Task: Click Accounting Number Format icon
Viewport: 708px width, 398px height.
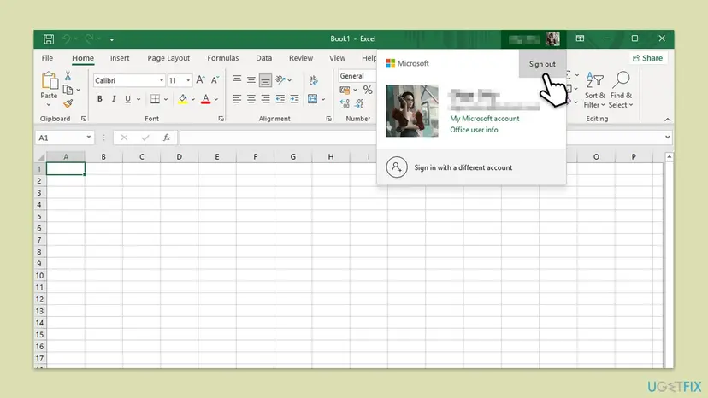Action: (345, 91)
